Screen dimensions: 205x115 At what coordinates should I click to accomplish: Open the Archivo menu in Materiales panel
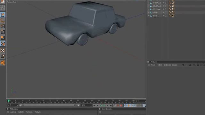pyautogui.click(x=13, y=112)
